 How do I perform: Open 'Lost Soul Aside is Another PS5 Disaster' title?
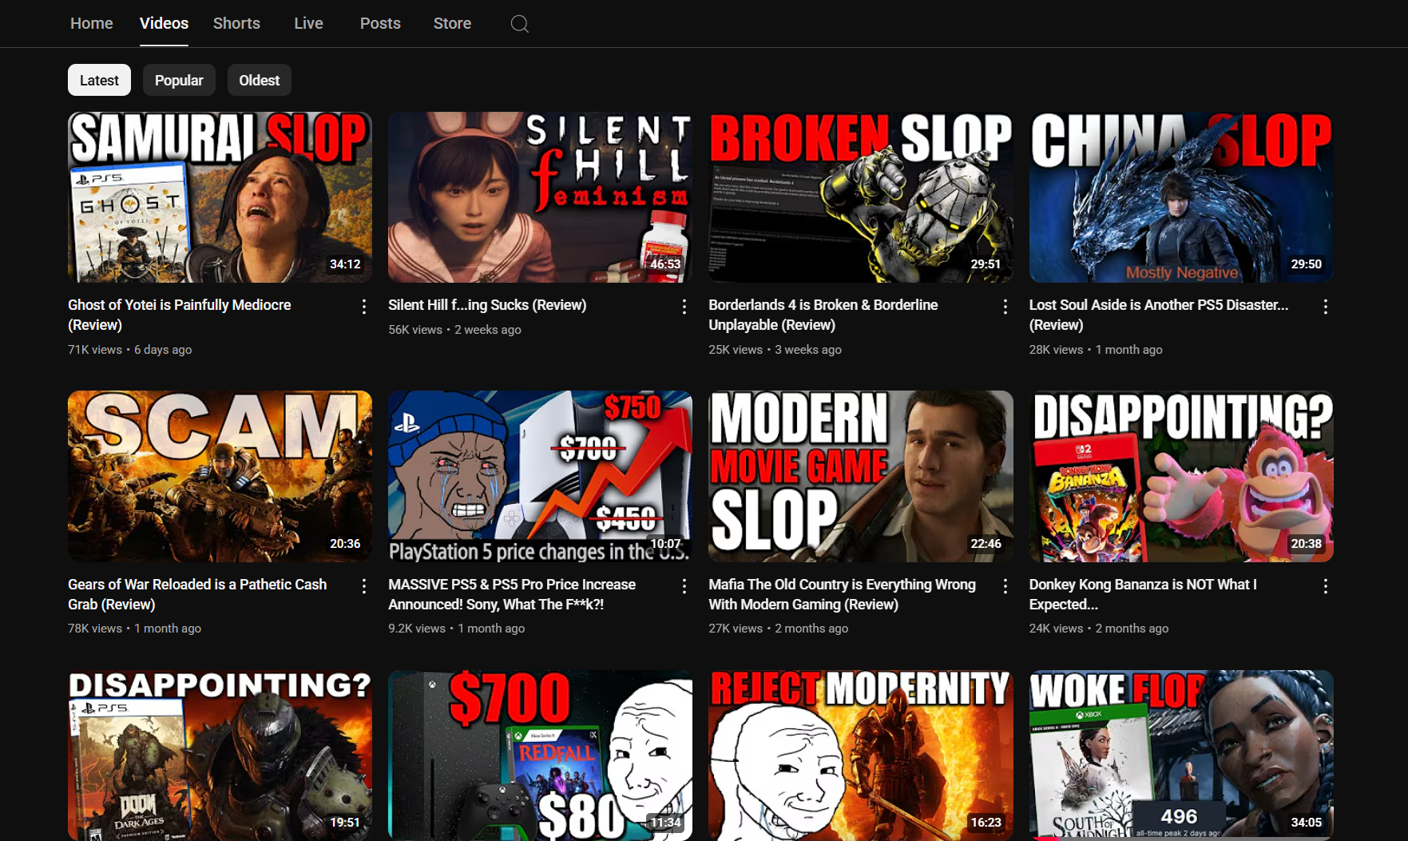point(1159,315)
